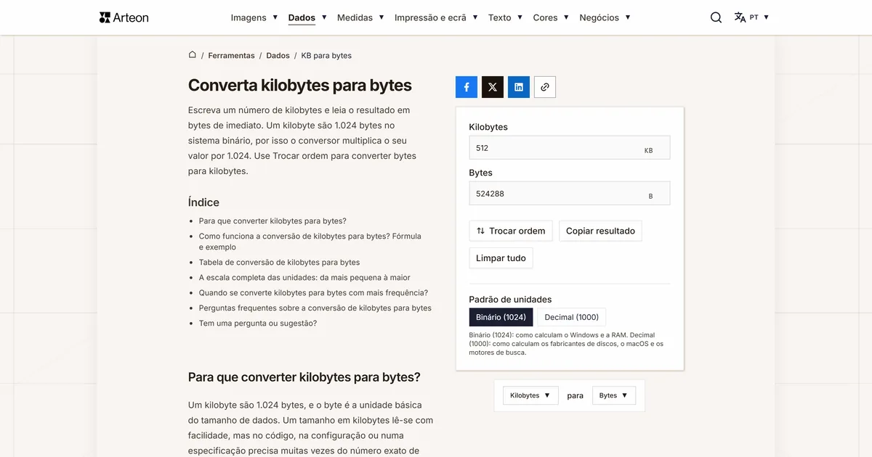Open Ferramentas breadcrumb link
872x457 pixels.
(x=231, y=55)
